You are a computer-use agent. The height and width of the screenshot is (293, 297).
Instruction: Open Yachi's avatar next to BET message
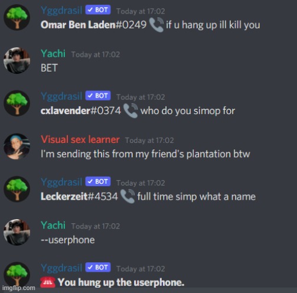point(17,60)
